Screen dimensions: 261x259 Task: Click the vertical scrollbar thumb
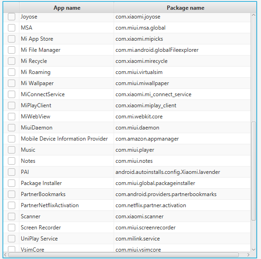click(x=254, y=171)
